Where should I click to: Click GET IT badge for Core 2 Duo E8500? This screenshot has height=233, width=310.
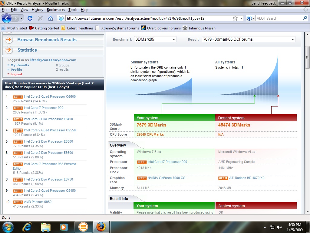(18, 142)
